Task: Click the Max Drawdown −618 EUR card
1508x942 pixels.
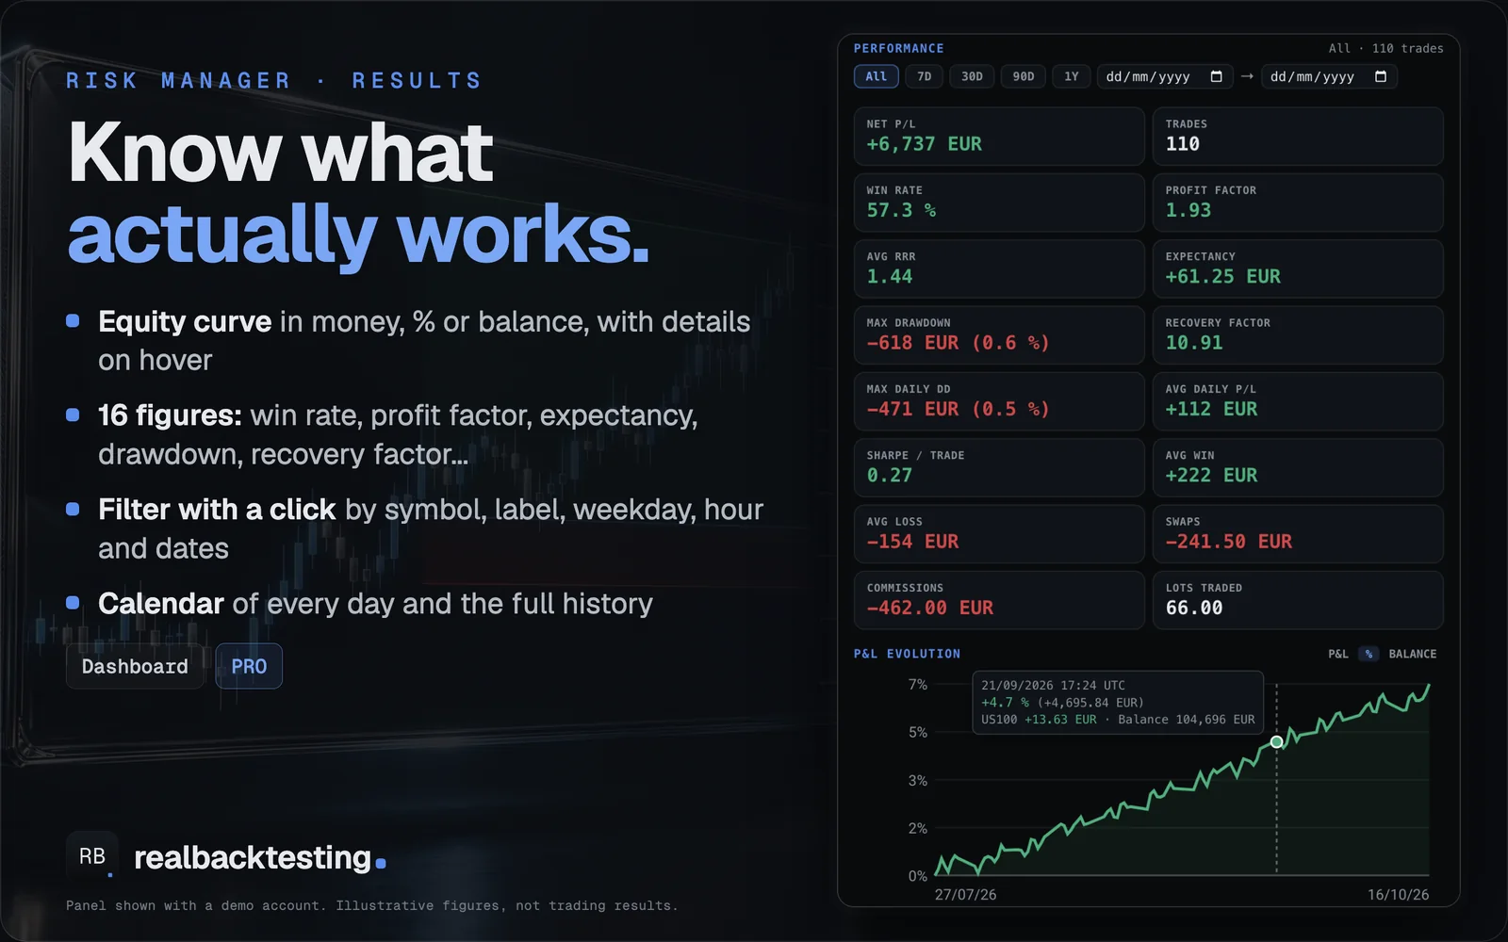Action: [x=999, y=334]
